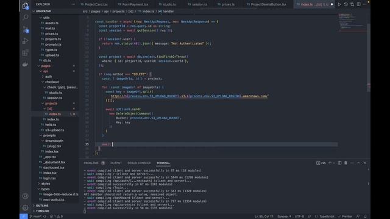
Task: Split the editor right
Action: click(x=359, y=4)
